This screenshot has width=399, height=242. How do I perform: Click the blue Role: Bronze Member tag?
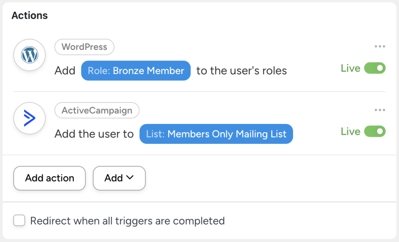pos(136,71)
